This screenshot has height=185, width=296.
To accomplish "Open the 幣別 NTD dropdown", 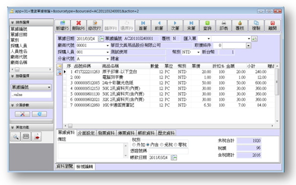I will pos(198,52).
